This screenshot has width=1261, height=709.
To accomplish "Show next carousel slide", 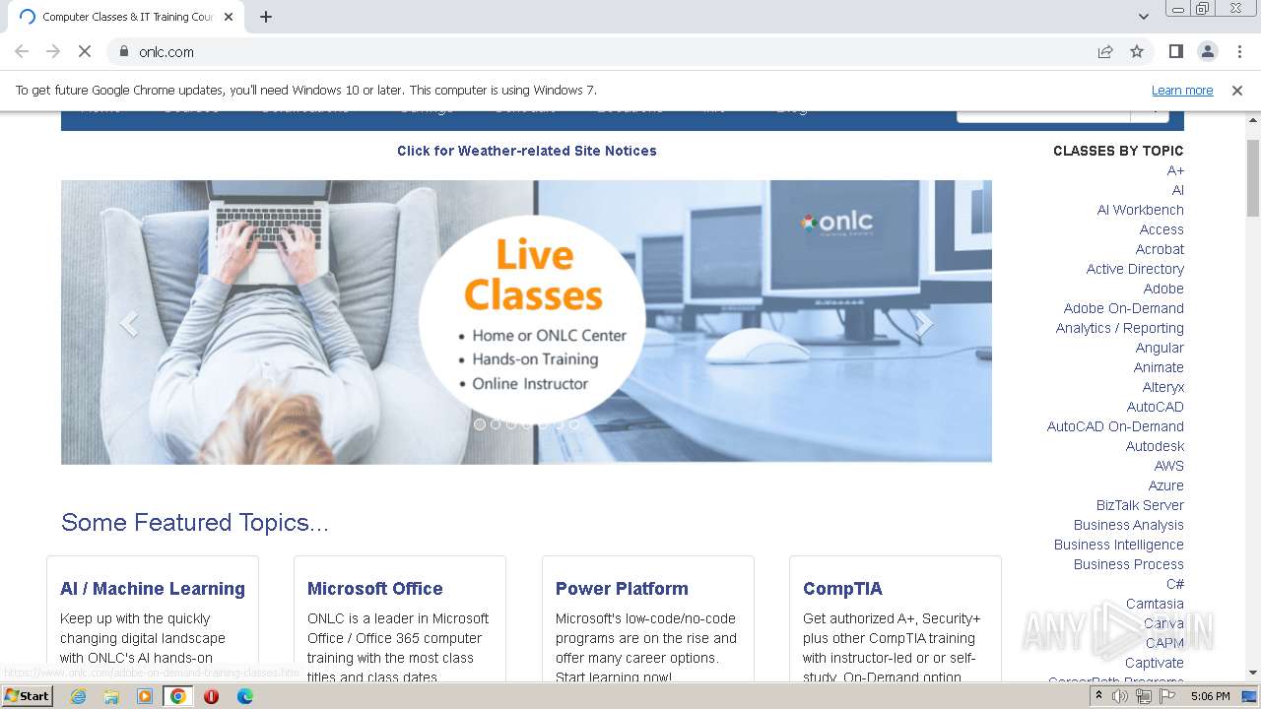I will click(x=924, y=323).
